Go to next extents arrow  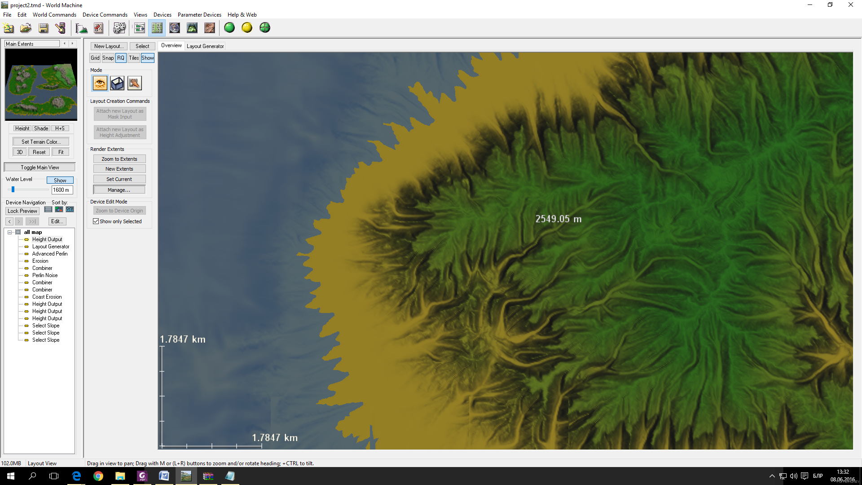click(72, 44)
